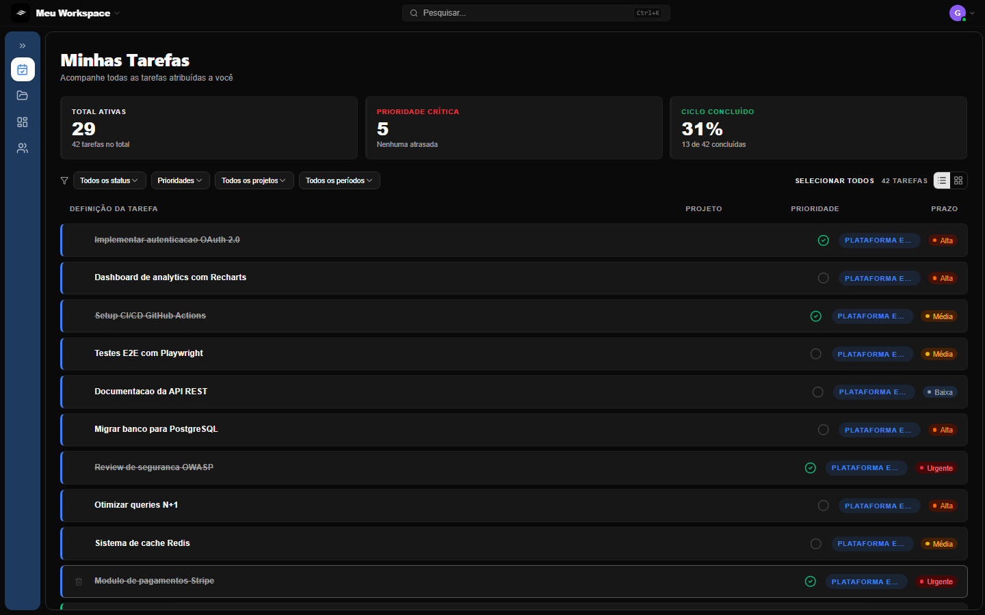The image size is (985, 615).
Task: Uncheck completed Modulo de pagamentos Stripe task
Action: click(x=811, y=582)
